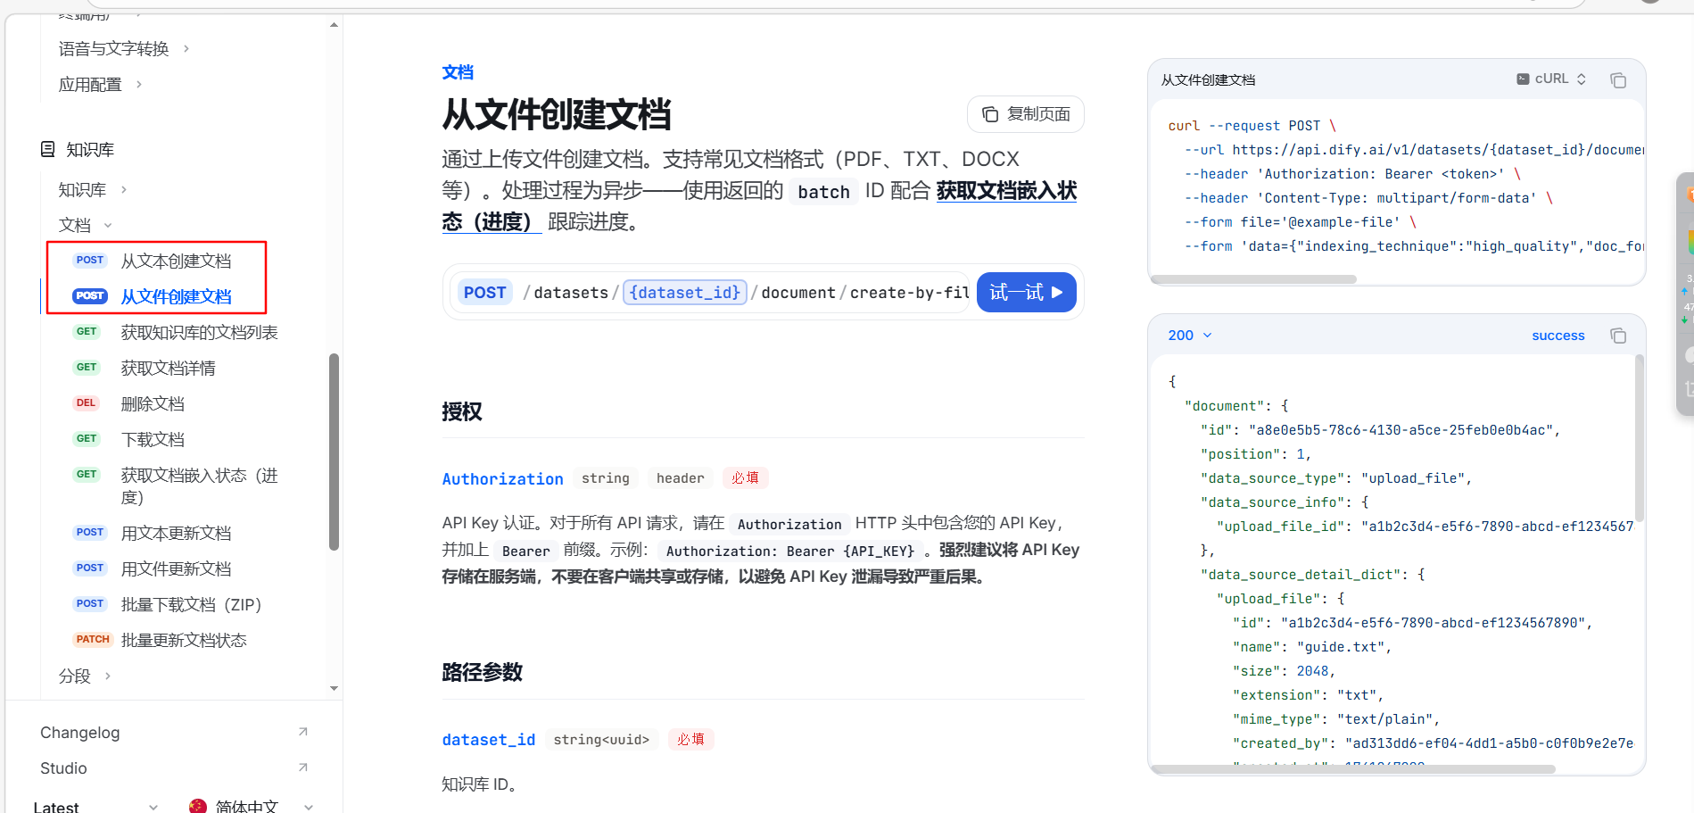Expand 分段 sidebar section
Screen dimensions: 1694x813
[107, 676]
